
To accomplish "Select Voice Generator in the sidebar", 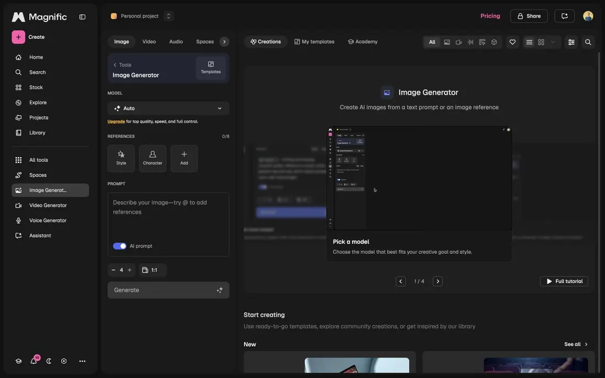I will tap(50, 220).
